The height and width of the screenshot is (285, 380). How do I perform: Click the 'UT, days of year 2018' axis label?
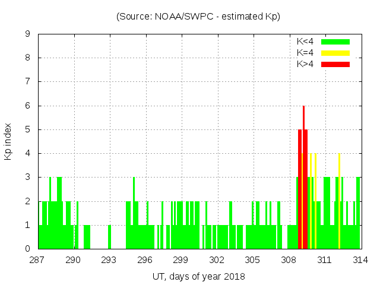tap(198, 276)
